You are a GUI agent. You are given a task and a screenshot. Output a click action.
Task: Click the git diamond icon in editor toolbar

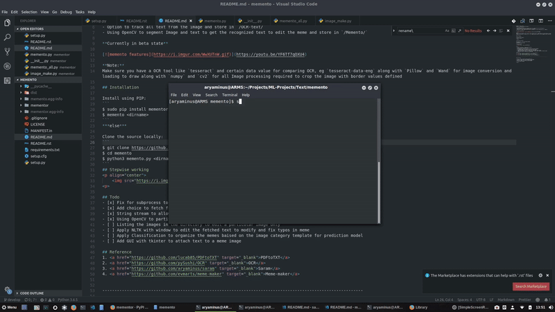coord(513,21)
